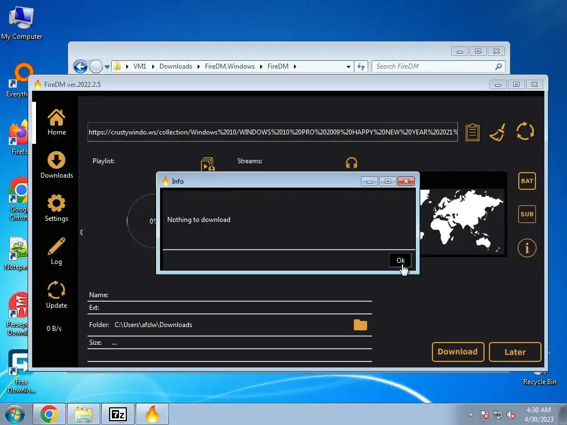The width and height of the screenshot is (567, 425).
Task: Select the Update tab in sidebar
Action: pos(56,295)
